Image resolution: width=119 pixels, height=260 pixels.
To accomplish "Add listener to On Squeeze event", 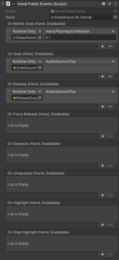I will coord(103,166).
